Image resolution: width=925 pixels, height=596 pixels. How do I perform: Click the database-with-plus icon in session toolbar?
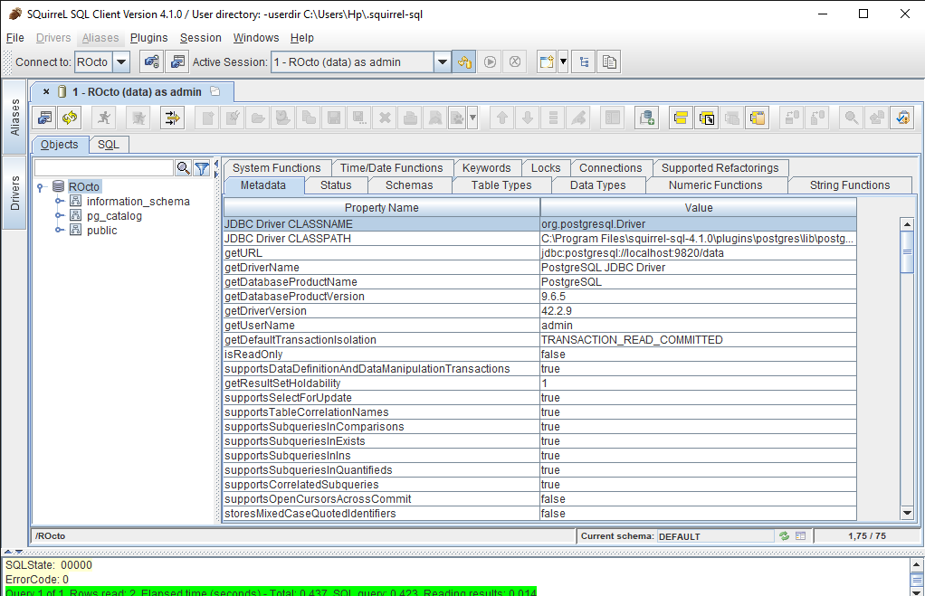pyautogui.click(x=645, y=118)
